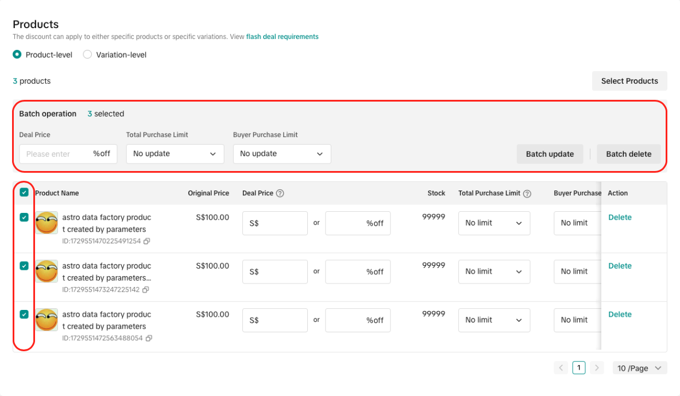Copy product ID ending in 225142

point(146,290)
